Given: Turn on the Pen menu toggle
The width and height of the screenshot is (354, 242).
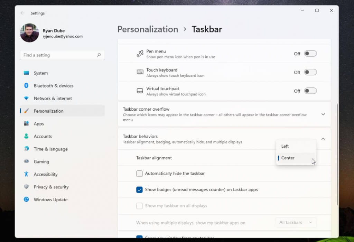Looking at the screenshot, I should (310, 54).
